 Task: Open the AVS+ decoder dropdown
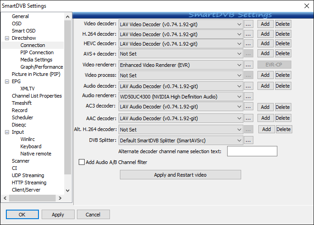click(x=181, y=54)
